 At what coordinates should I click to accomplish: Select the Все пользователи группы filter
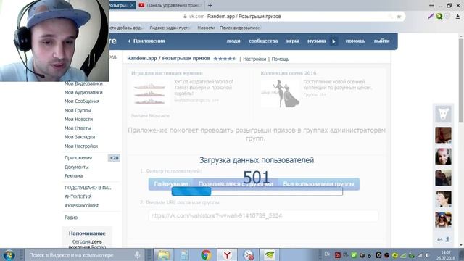(318, 183)
